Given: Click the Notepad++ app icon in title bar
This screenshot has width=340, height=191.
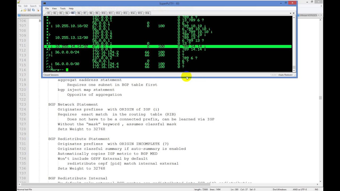Looking at the screenshot, I should [x=18, y=2].
